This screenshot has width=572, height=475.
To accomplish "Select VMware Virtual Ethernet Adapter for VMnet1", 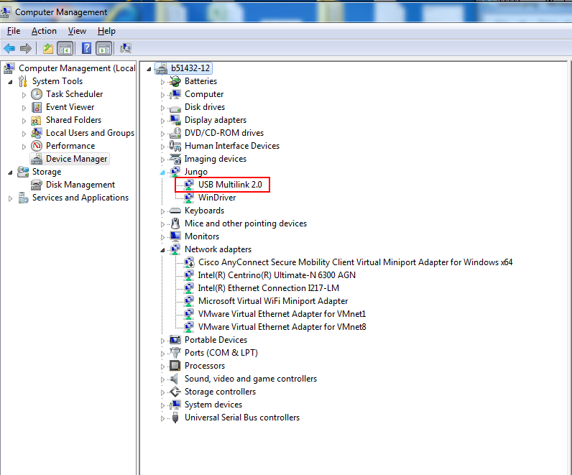I will (x=282, y=314).
